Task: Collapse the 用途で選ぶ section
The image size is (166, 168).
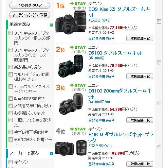Action: 51,25
